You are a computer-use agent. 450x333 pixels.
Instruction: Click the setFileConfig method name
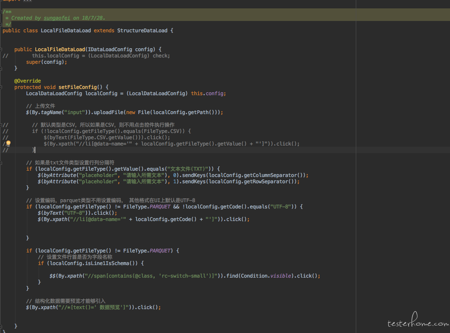77,87
